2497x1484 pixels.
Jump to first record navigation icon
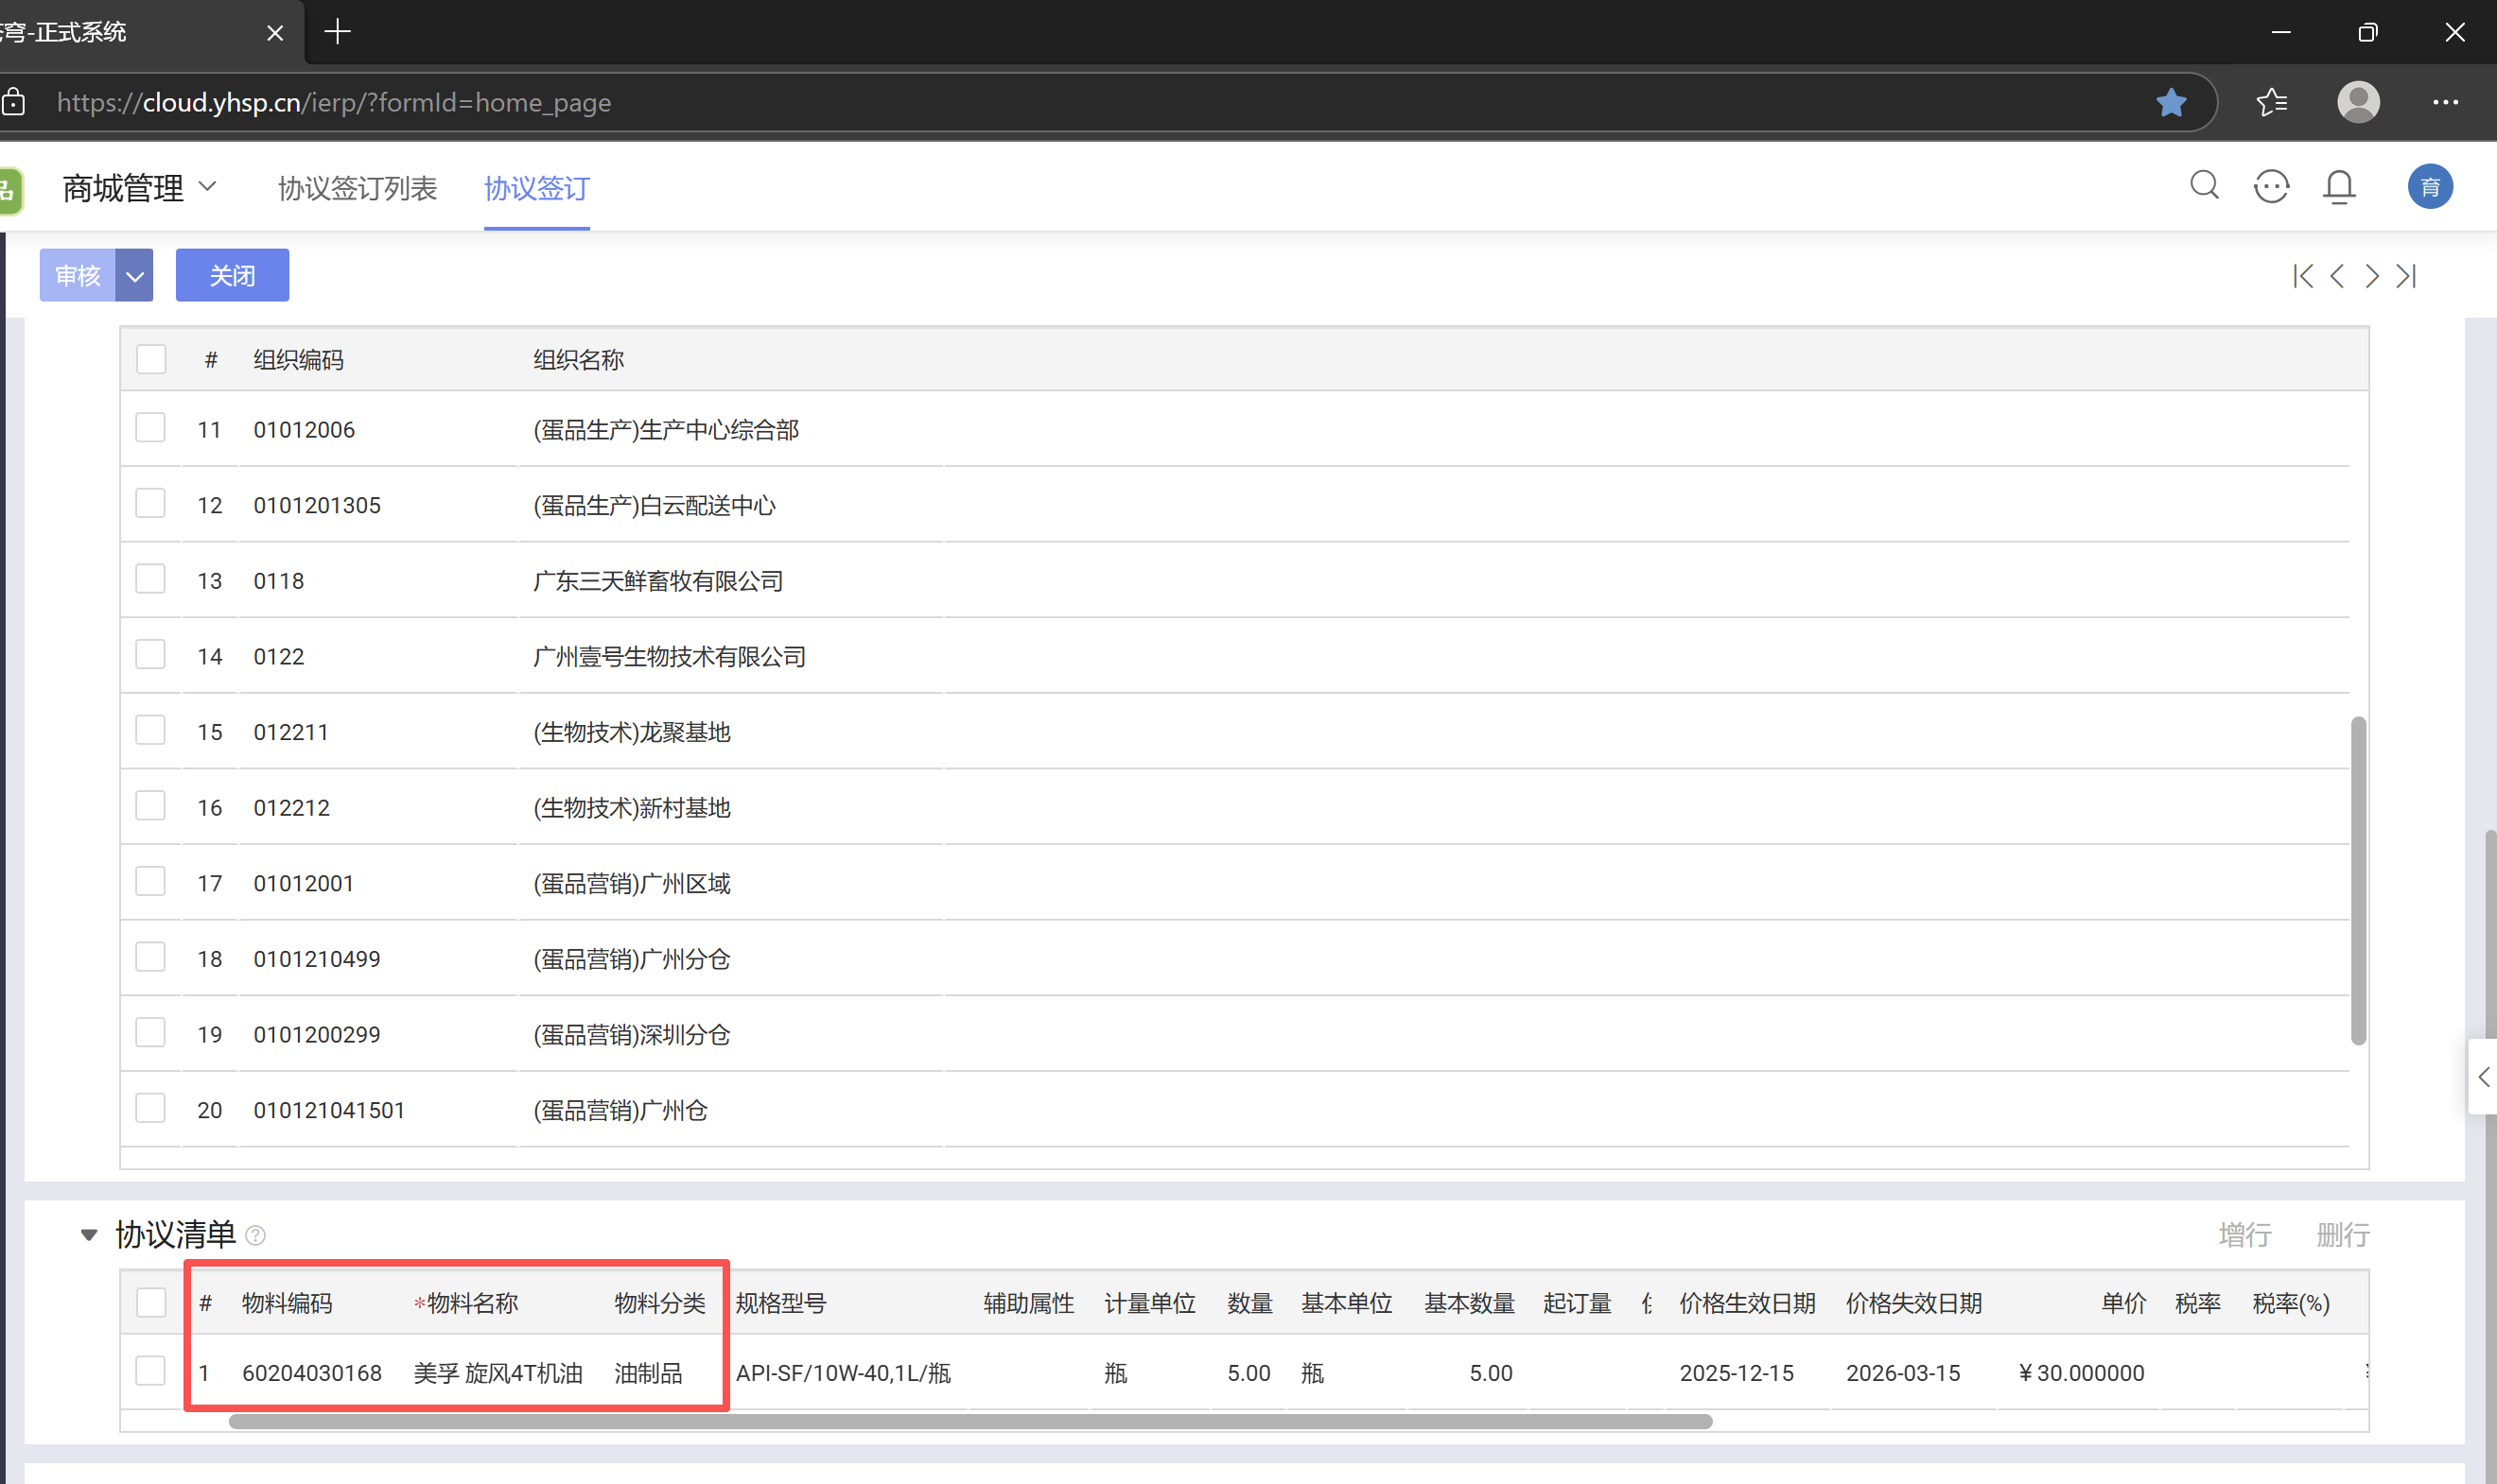[2302, 276]
